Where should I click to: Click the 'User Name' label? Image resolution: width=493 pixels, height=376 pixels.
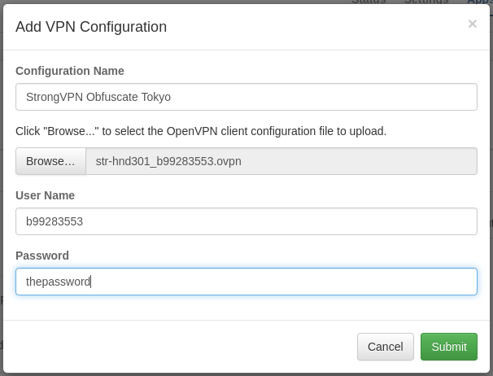click(x=46, y=195)
